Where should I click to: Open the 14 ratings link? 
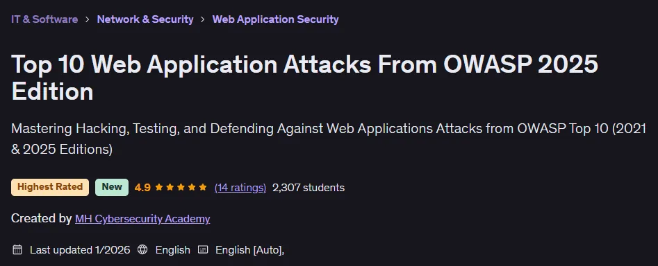[240, 187]
